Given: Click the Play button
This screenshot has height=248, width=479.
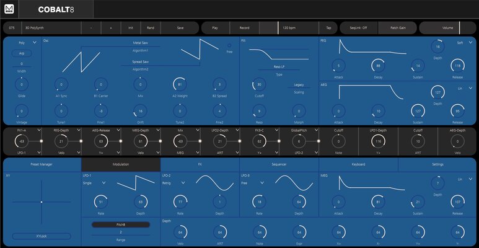Looking at the screenshot, I should pos(215,27).
